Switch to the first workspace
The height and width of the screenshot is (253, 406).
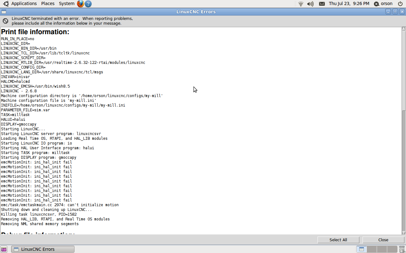(x=361, y=249)
